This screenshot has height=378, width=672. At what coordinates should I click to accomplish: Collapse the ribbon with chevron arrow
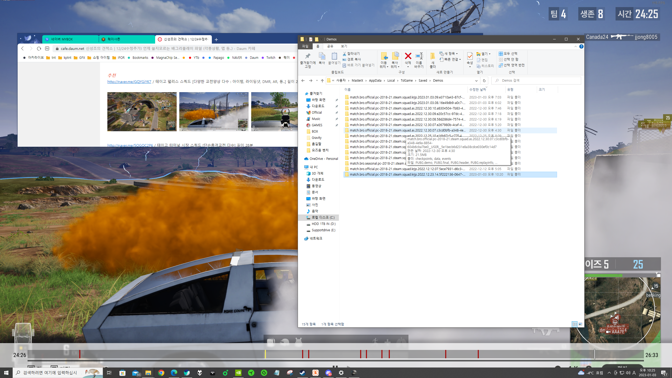pos(575,46)
